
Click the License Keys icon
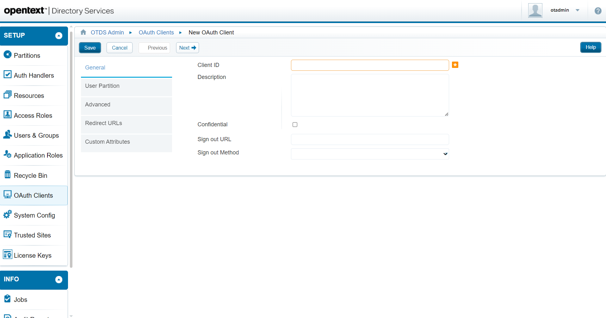click(x=8, y=255)
